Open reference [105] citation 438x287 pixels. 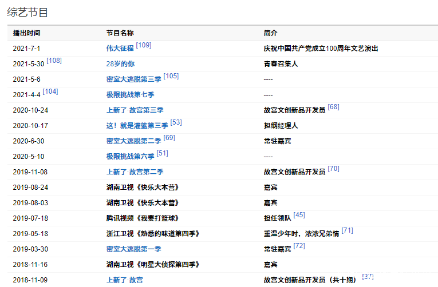[x=171, y=76]
